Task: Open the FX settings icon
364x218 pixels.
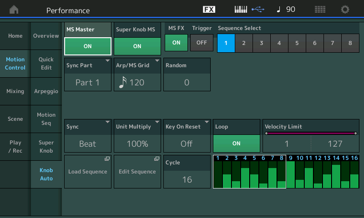Action: click(209, 10)
